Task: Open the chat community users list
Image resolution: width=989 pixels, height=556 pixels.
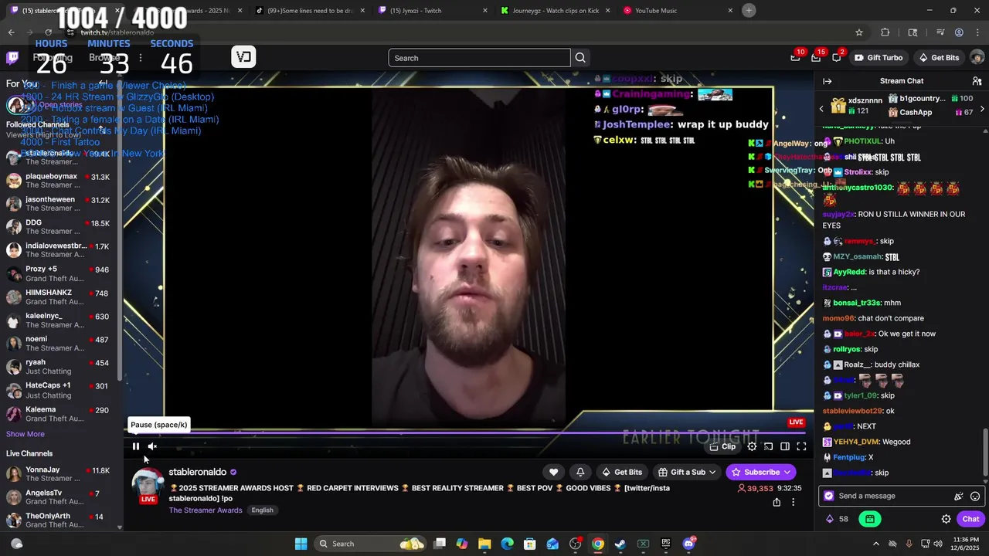Action: coord(977,81)
